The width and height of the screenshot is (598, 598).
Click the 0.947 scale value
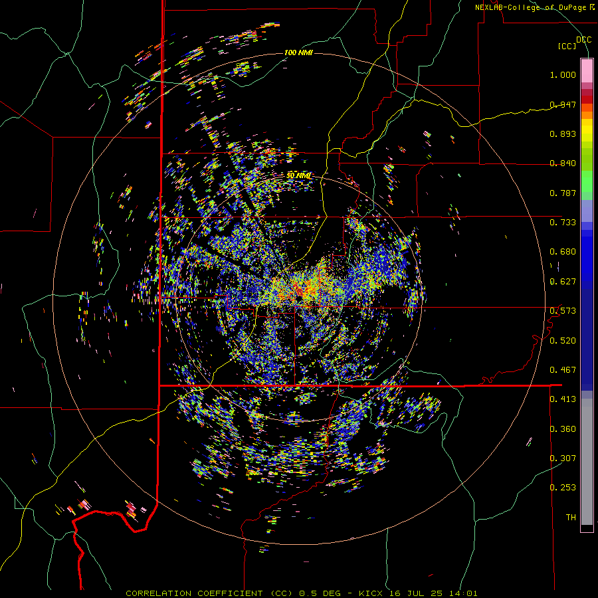tap(563, 104)
